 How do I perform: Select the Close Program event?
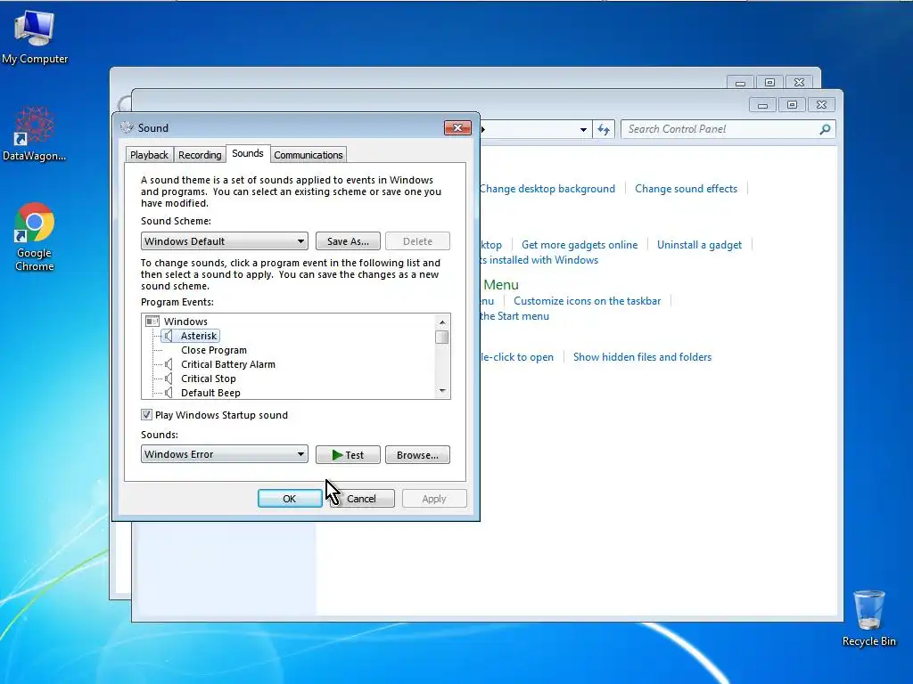(214, 350)
